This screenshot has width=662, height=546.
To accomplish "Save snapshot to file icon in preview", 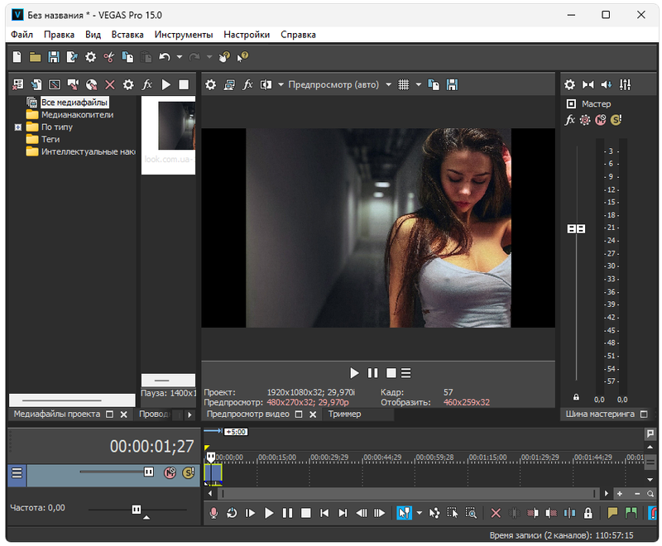I will pos(452,85).
